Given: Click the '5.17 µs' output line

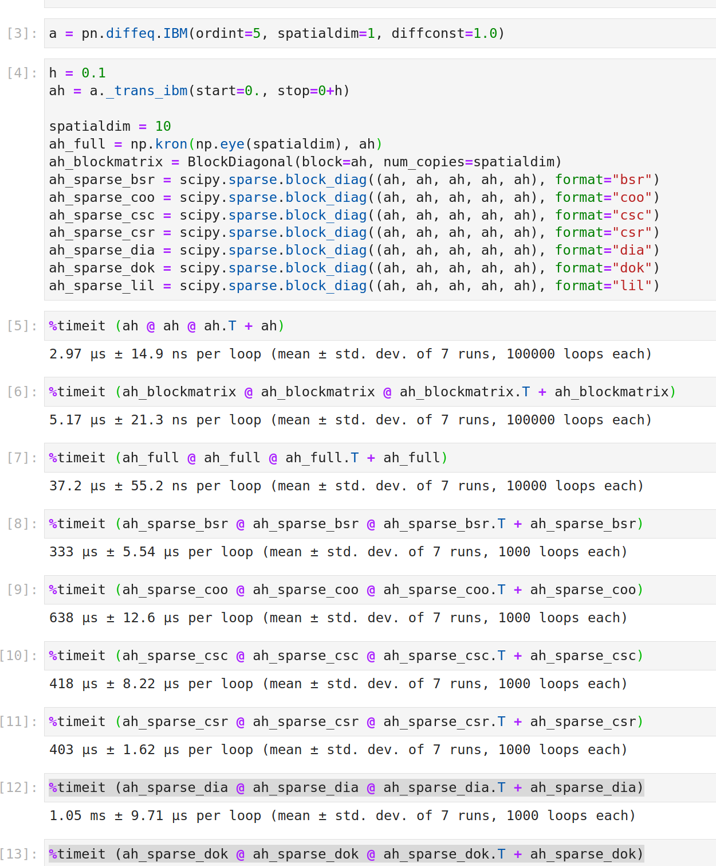Looking at the screenshot, I should (351, 420).
